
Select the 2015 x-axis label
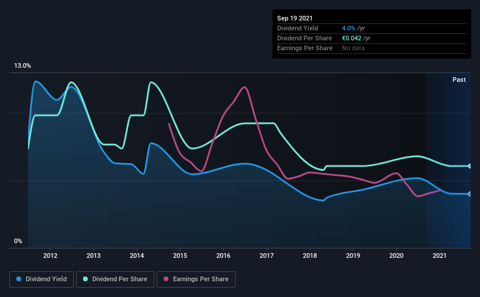pyautogui.click(x=180, y=255)
